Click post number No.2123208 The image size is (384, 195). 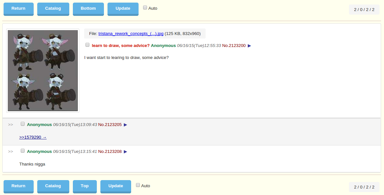tap(110, 152)
